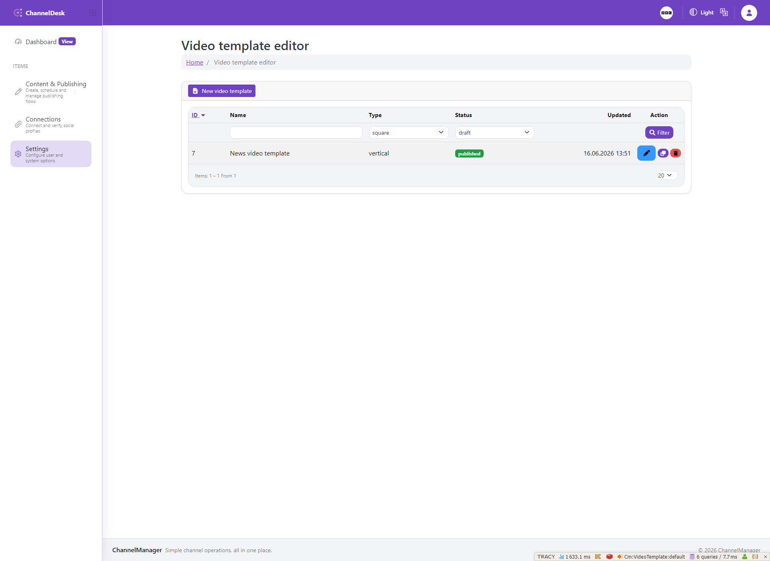Close the Tracy debug bar
The height and width of the screenshot is (561, 770).
(x=765, y=557)
